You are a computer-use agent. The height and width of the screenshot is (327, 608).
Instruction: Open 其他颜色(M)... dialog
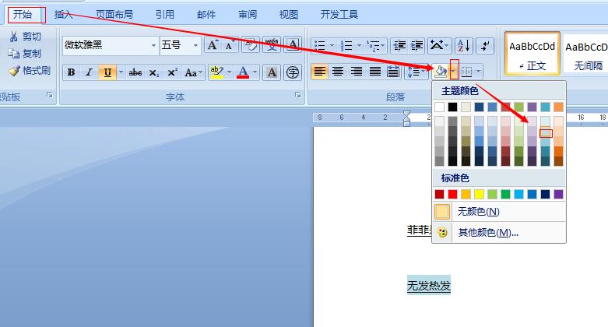pos(499,233)
